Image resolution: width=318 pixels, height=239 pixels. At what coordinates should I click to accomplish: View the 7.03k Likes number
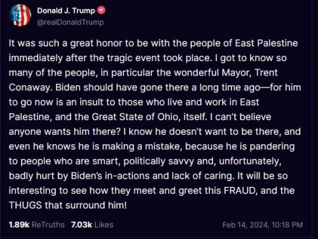(81, 224)
